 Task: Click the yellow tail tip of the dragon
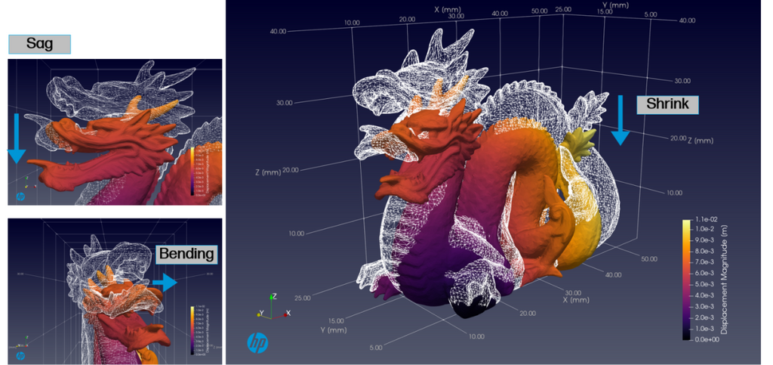pyautogui.click(x=579, y=143)
